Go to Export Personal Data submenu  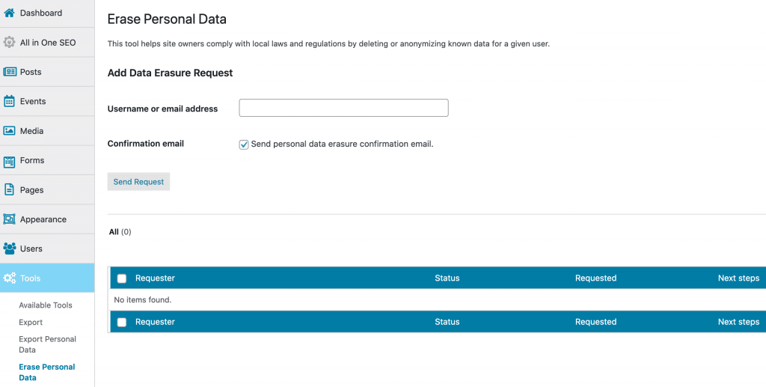[47, 344]
